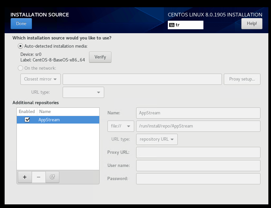
Task: Open the Closest mirror dropdown
Action: (x=41, y=79)
